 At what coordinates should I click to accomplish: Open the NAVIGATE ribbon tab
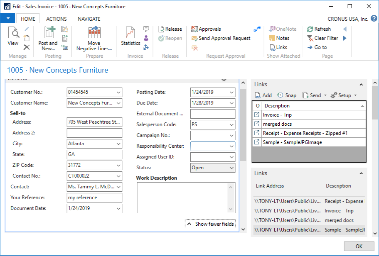click(89, 19)
